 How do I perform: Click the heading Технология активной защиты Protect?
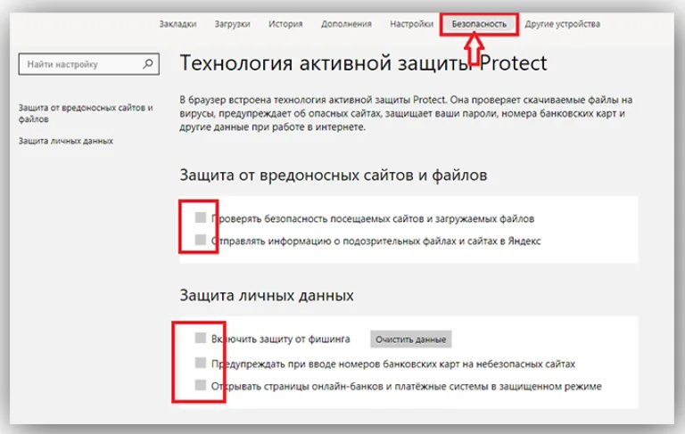[x=363, y=63]
